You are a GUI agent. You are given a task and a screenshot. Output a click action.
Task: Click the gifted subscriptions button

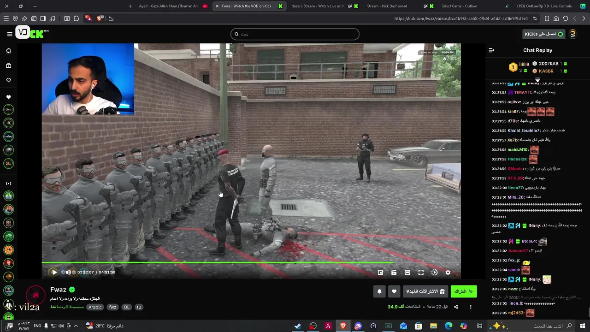(x=426, y=291)
